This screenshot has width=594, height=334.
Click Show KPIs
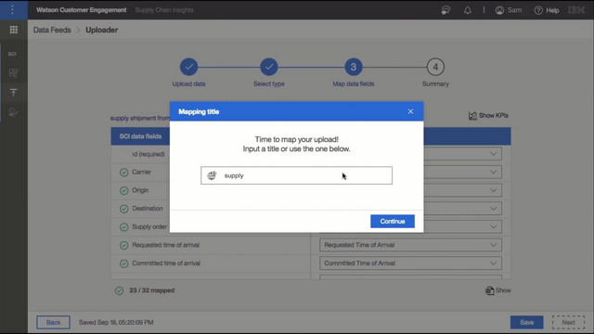488,115
